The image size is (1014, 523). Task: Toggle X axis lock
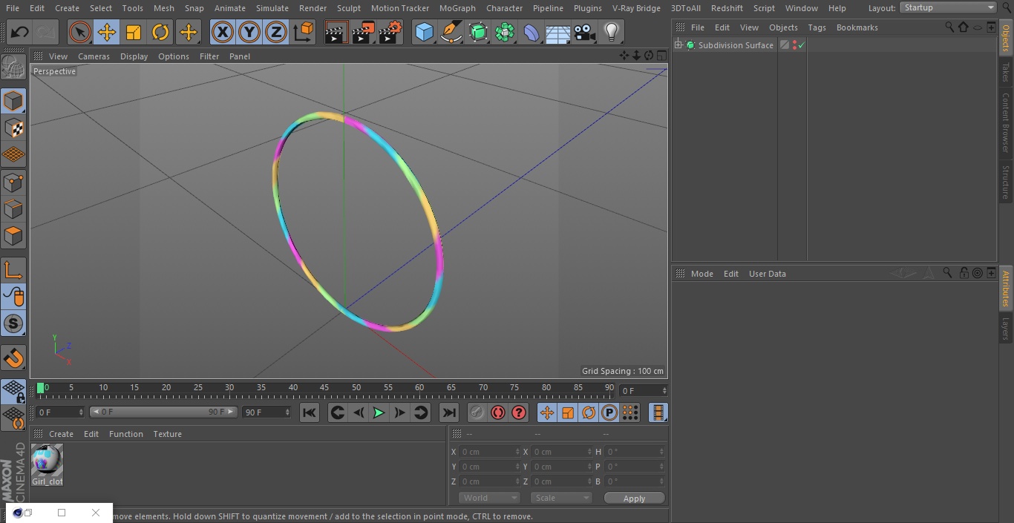pyautogui.click(x=222, y=33)
